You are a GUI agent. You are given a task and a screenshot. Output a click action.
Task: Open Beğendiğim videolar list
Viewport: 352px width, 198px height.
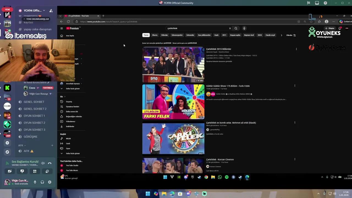pos(71,116)
